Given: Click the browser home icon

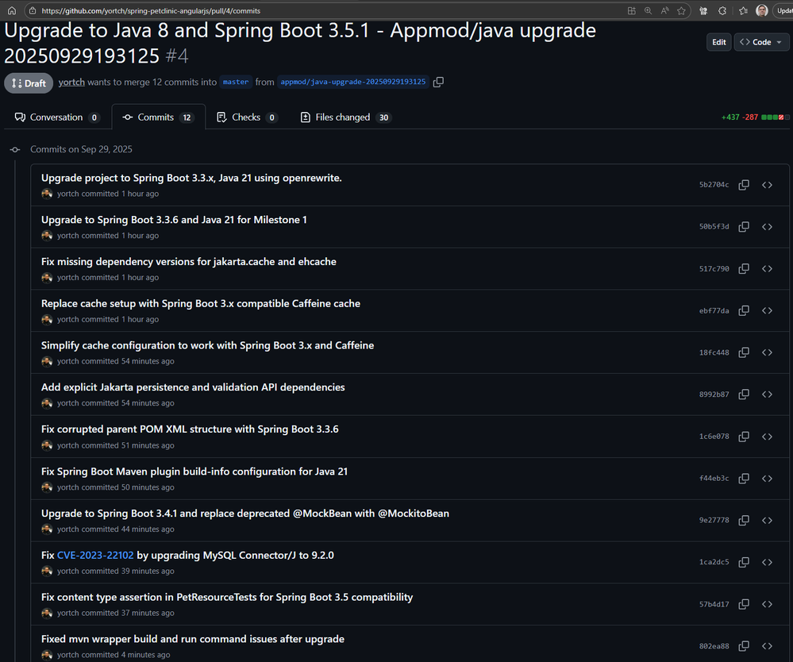Looking at the screenshot, I should [x=12, y=10].
